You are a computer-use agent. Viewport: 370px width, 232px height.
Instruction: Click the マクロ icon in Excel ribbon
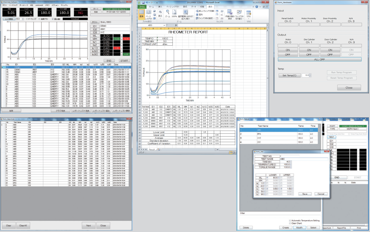(249, 13)
